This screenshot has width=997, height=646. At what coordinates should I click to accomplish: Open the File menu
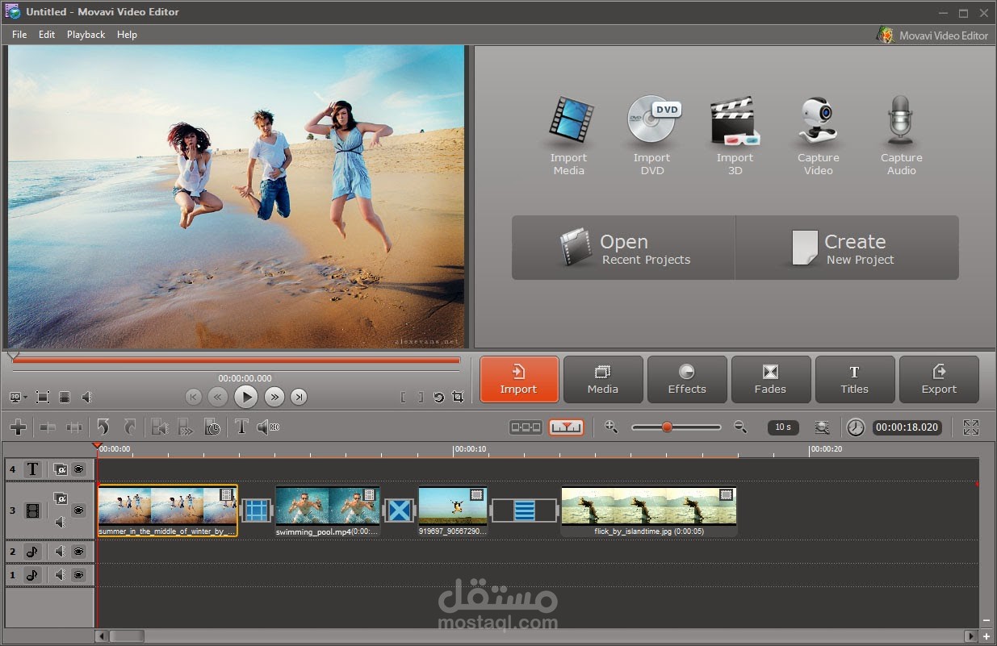(19, 35)
